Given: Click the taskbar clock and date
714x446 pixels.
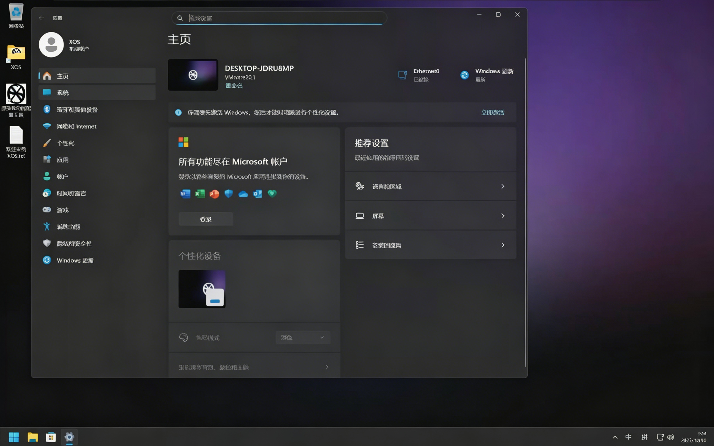Looking at the screenshot, I should click(694, 437).
